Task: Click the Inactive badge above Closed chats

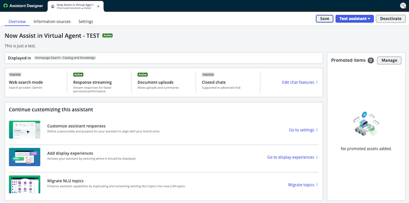Action: coord(208,75)
